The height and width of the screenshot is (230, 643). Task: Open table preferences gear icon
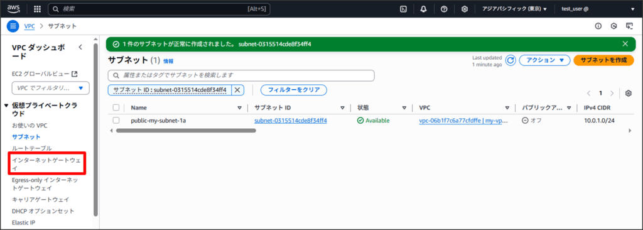[x=628, y=93]
